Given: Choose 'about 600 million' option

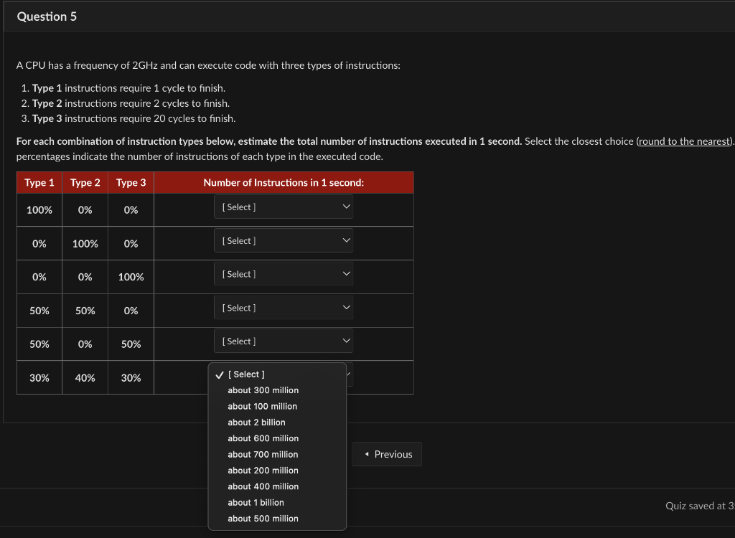Looking at the screenshot, I should [x=277, y=438].
